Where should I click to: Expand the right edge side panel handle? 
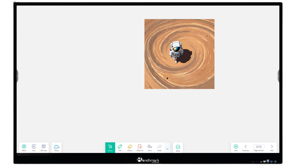(278, 76)
